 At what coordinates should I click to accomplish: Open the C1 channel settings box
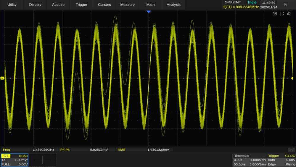pyautogui.click(x=15, y=160)
